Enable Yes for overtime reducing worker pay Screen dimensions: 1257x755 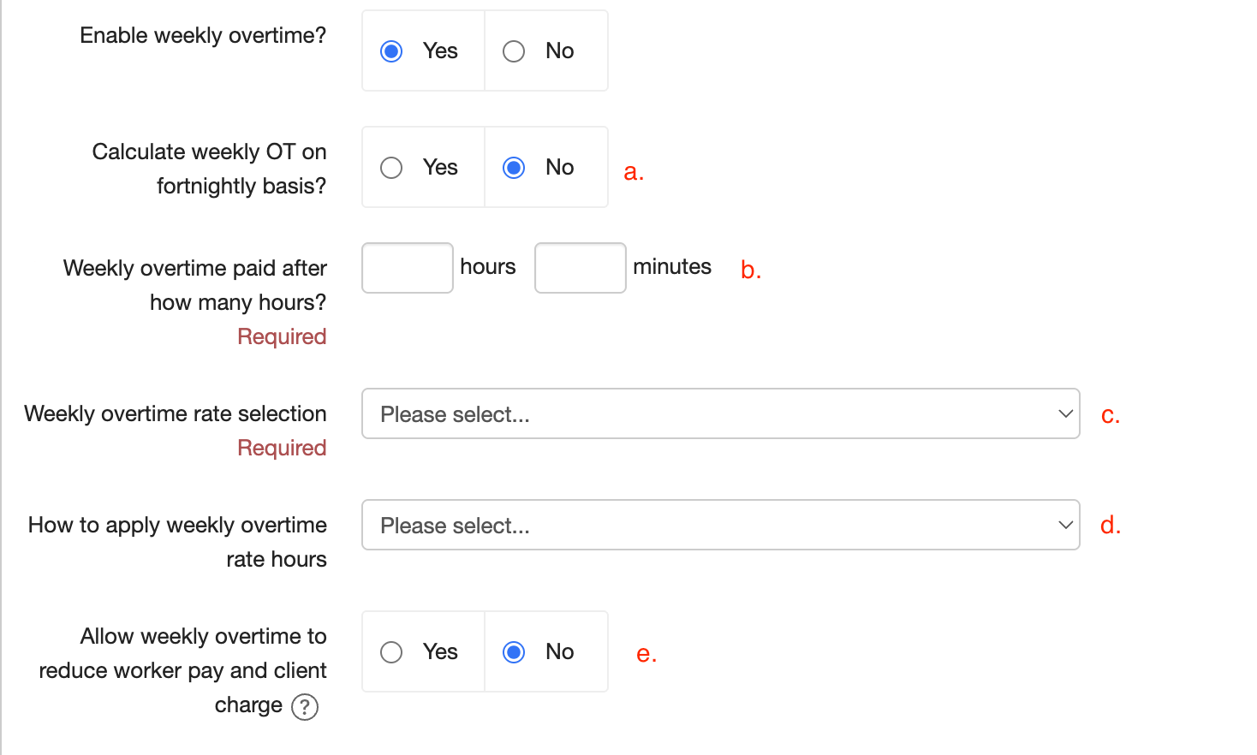tap(392, 652)
